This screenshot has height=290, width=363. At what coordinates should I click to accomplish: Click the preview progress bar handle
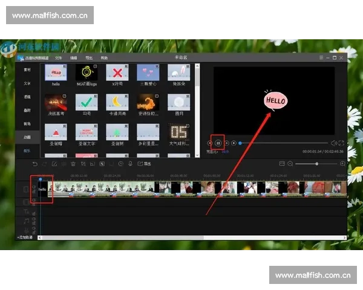click(240, 143)
